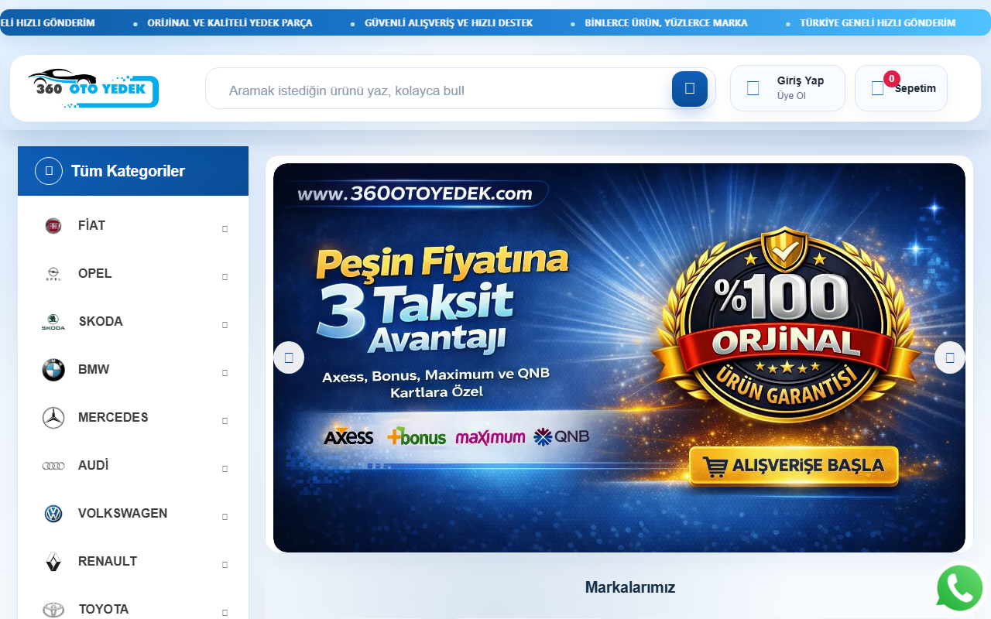Viewport: 991px width, 619px height.
Task: Expand the MERCEDES category arrow
Action: (225, 421)
